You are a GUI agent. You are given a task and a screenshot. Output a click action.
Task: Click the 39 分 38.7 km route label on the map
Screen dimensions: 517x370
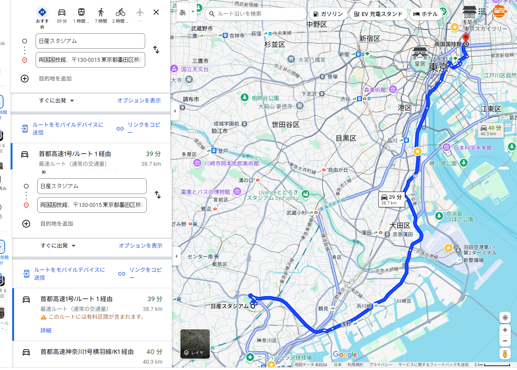coord(391,199)
